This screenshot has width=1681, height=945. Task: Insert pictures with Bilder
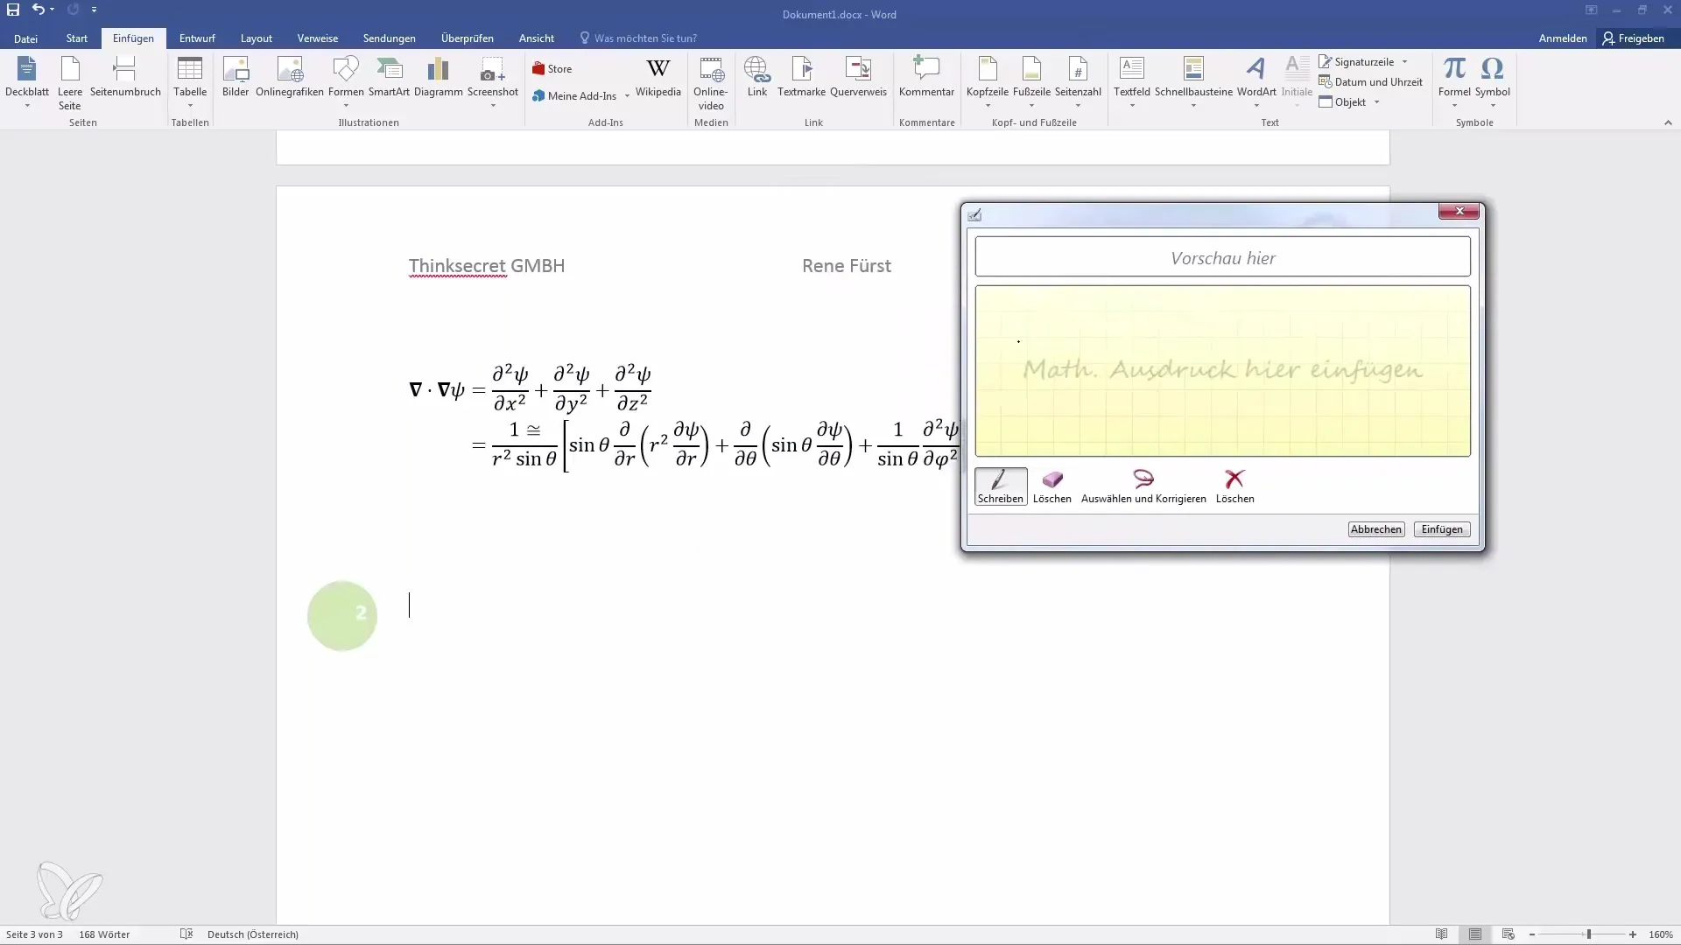tap(236, 77)
